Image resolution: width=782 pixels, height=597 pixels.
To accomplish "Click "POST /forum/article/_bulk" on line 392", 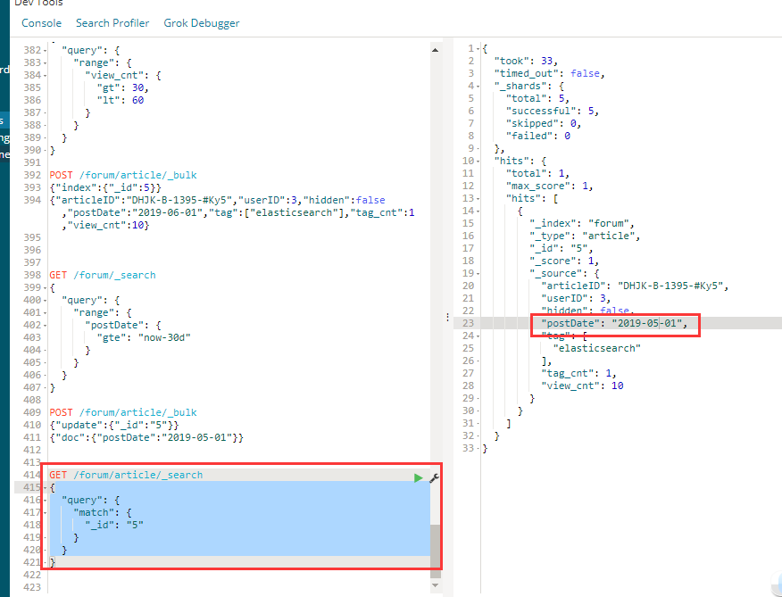I will [123, 175].
